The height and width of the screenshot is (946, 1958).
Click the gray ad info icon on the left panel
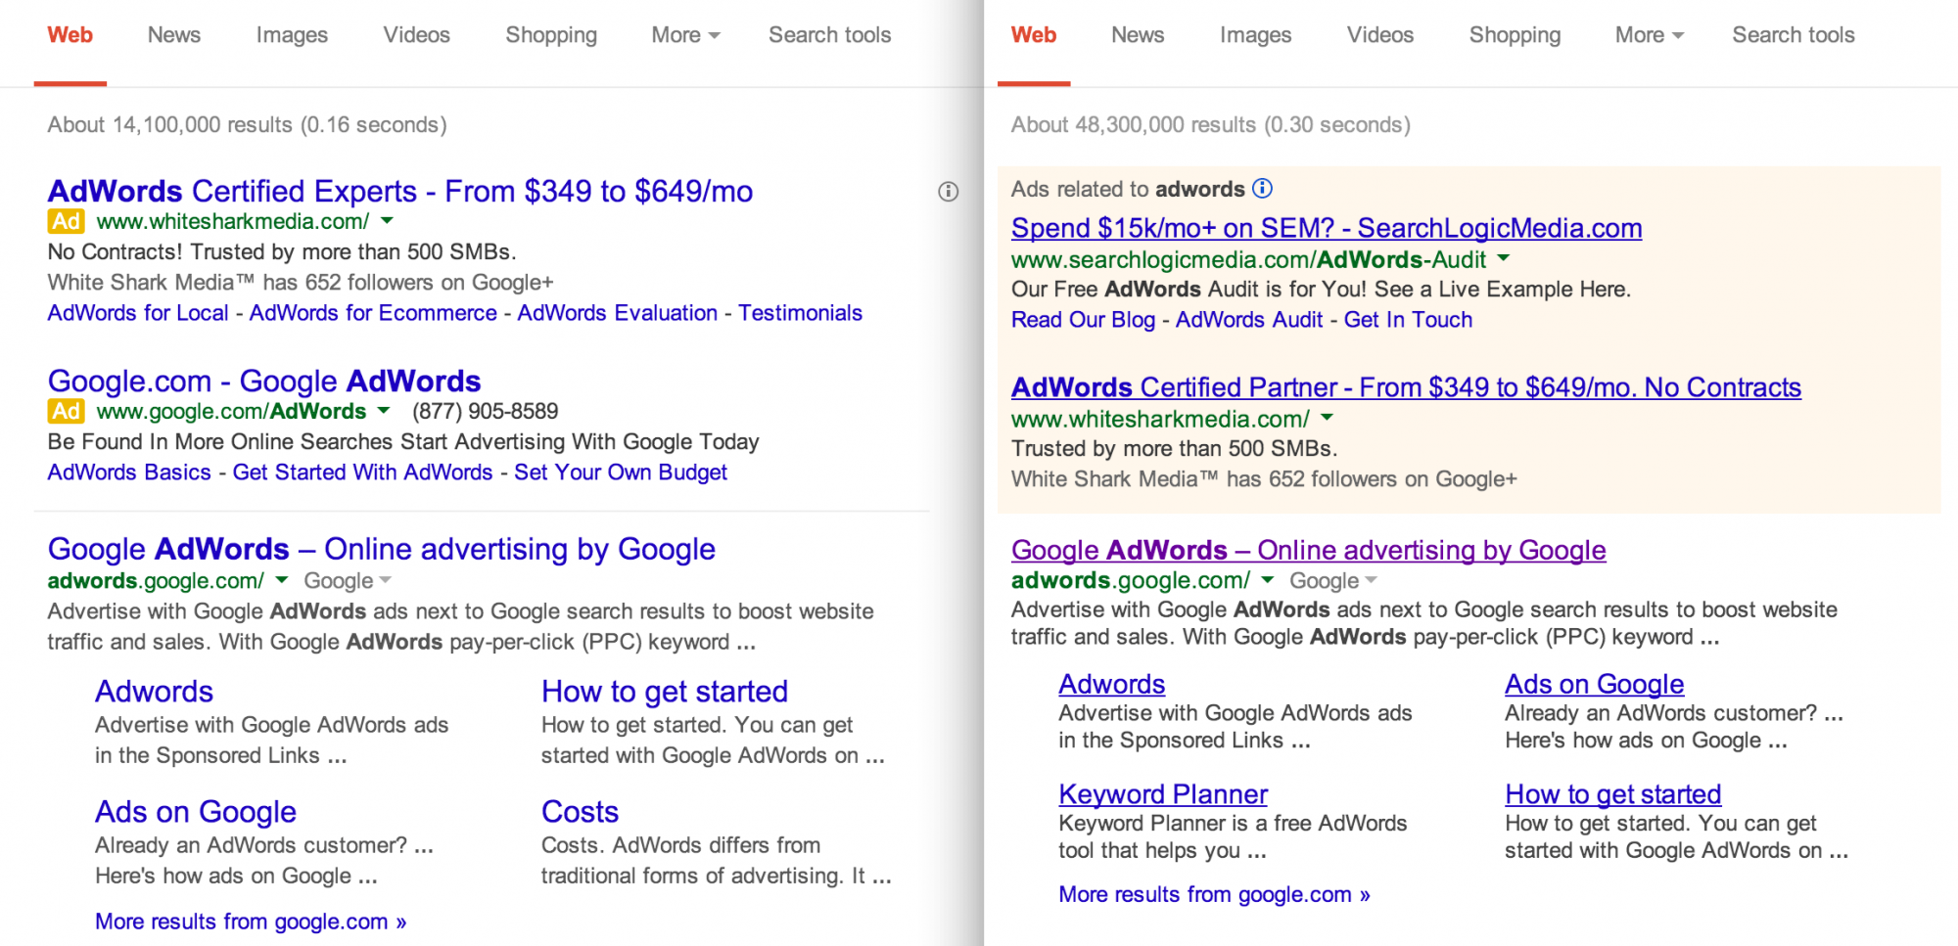coord(948,192)
